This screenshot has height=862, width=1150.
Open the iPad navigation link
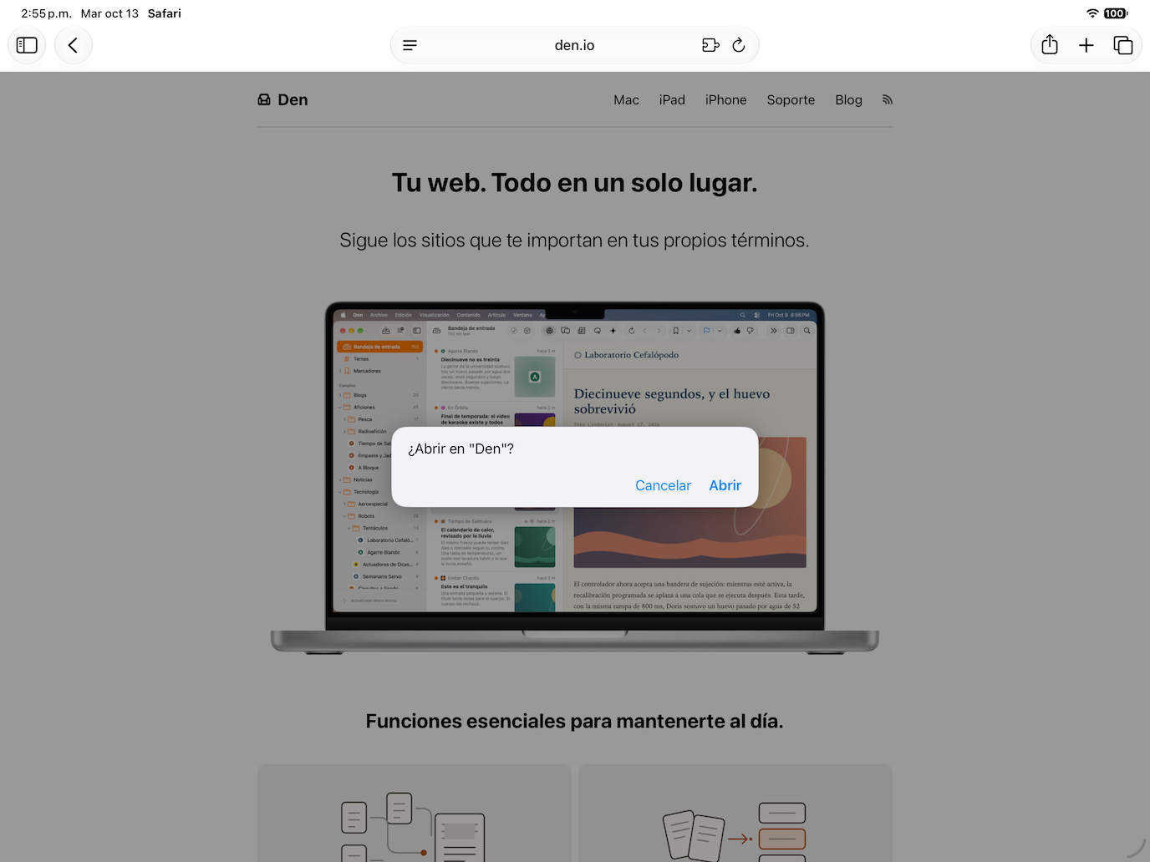(672, 99)
